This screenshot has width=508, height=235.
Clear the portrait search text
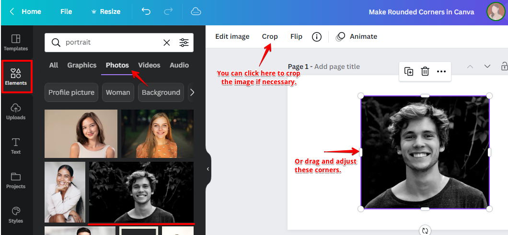pos(166,43)
